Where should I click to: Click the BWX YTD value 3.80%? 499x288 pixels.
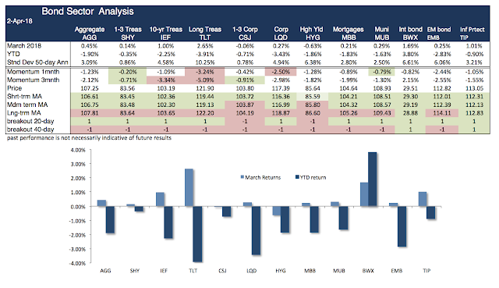coord(411,54)
